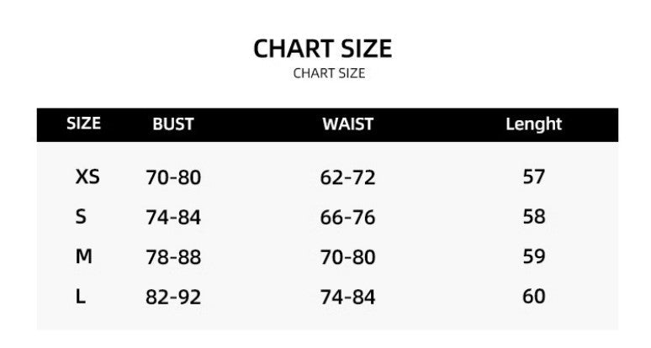The height and width of the screenshot is (348, 651).
Task: Select the SIZE column header
Action: [83, 124]
